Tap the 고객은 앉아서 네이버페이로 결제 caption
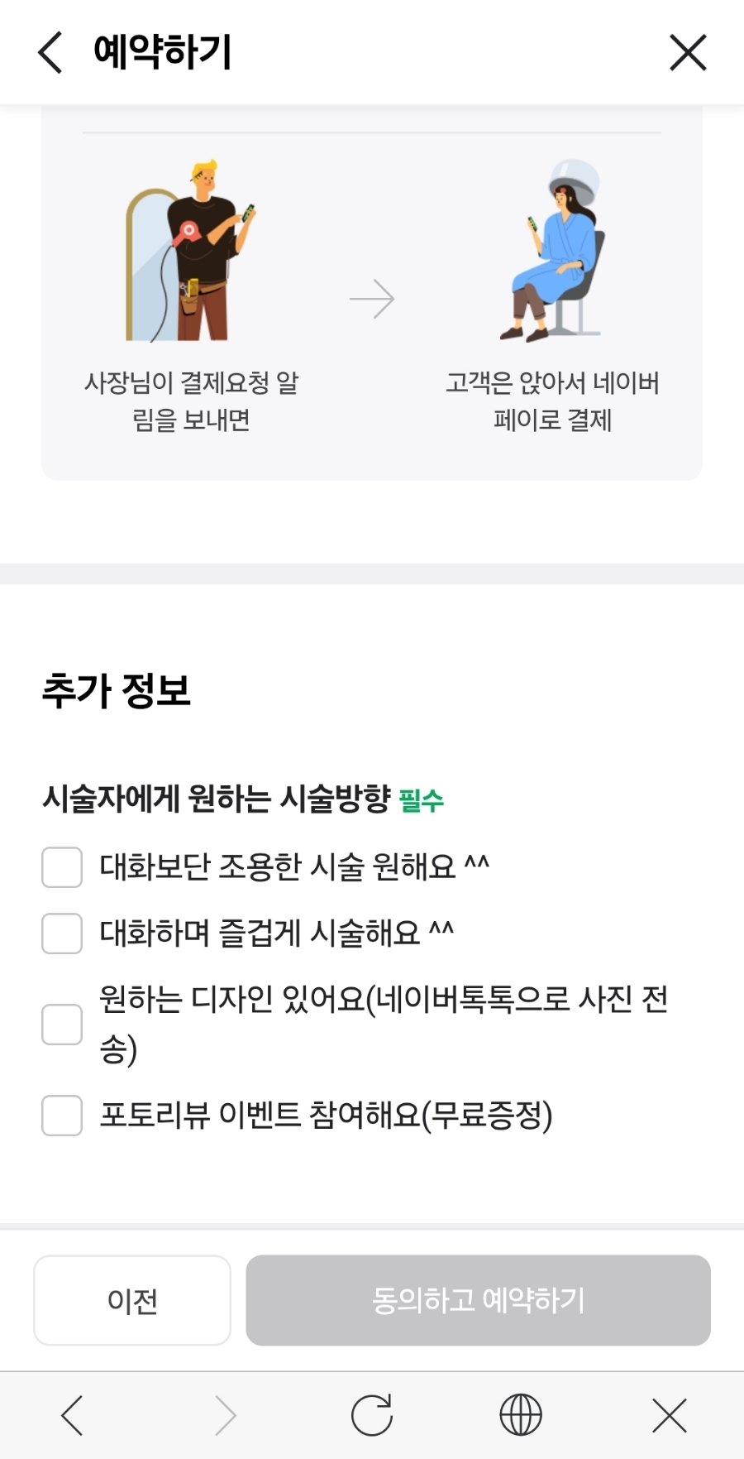 click(552, 401)
